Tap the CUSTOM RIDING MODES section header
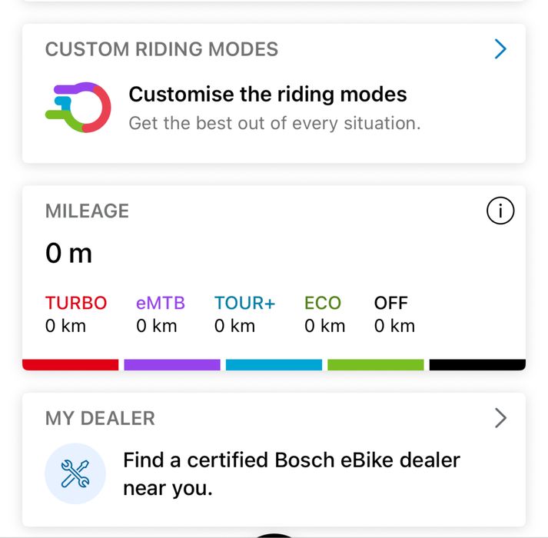Image resolution: width=548 pixels, height=538 pixels. pyautogui.click(x=161, y=50)
